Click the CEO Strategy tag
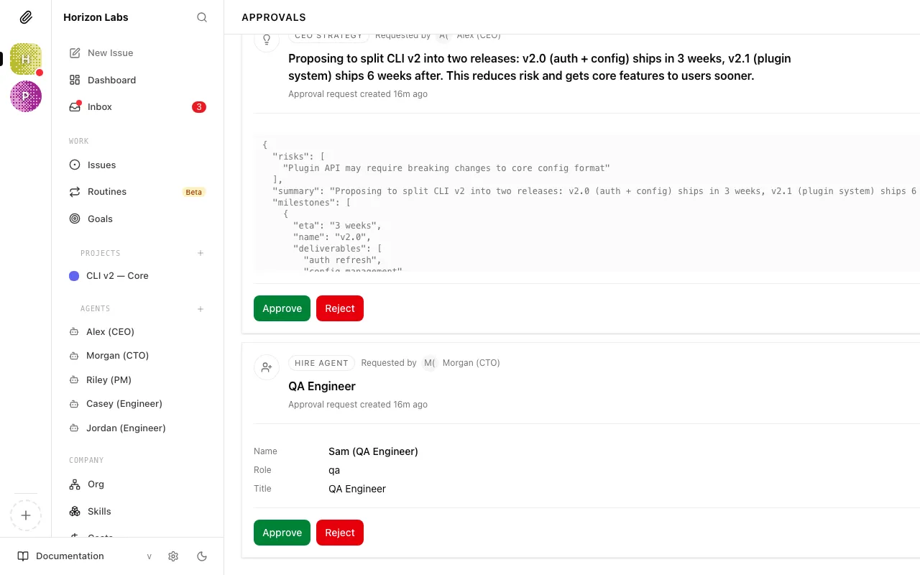The height and width of the screenshot is (575, 920). tap(328, 36)
